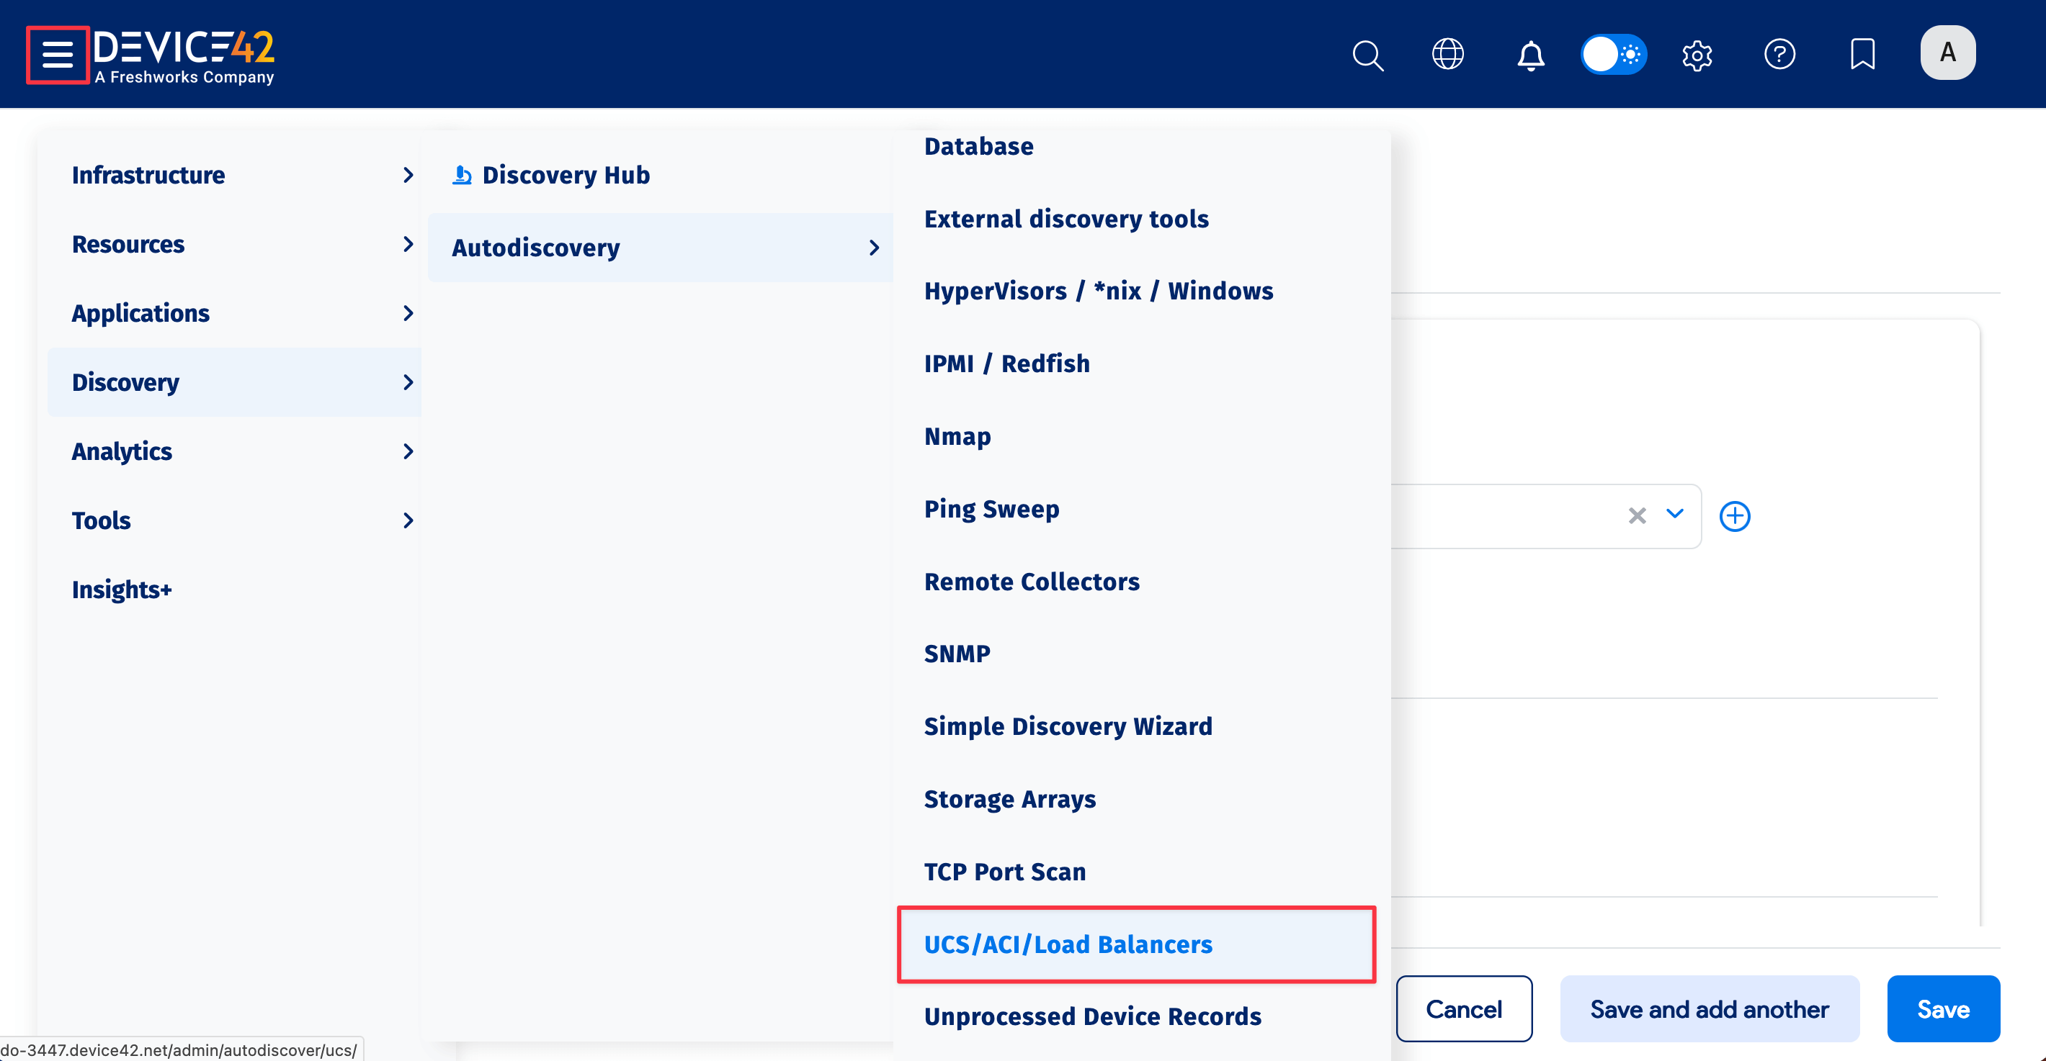Click the plus circle to add another entry

pyautogui.click(x=1735, y=516)
